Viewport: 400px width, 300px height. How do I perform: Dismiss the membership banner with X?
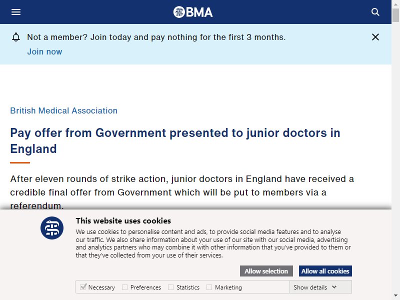375,37
